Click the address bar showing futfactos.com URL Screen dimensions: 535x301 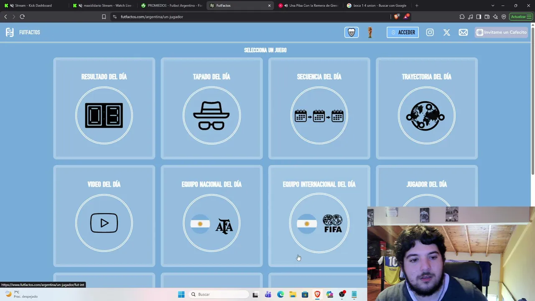pyautogui.click(x=251, y=17)
